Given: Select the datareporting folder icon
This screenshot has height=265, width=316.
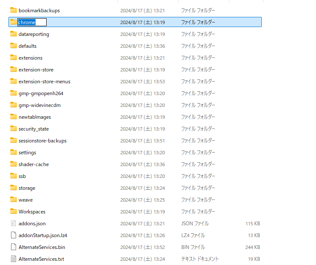Looking at the screenshot, I should tap(14, 34).
